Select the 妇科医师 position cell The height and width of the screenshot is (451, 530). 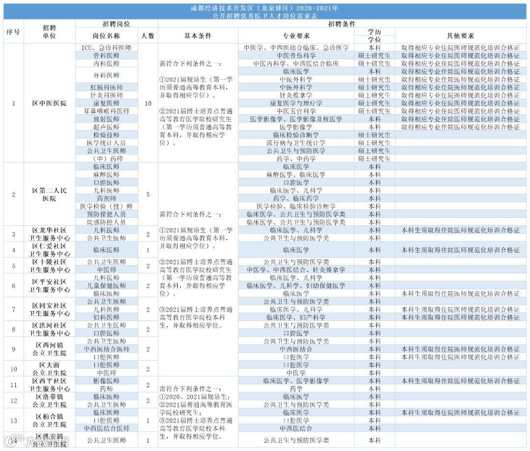(x=106, y=317)
